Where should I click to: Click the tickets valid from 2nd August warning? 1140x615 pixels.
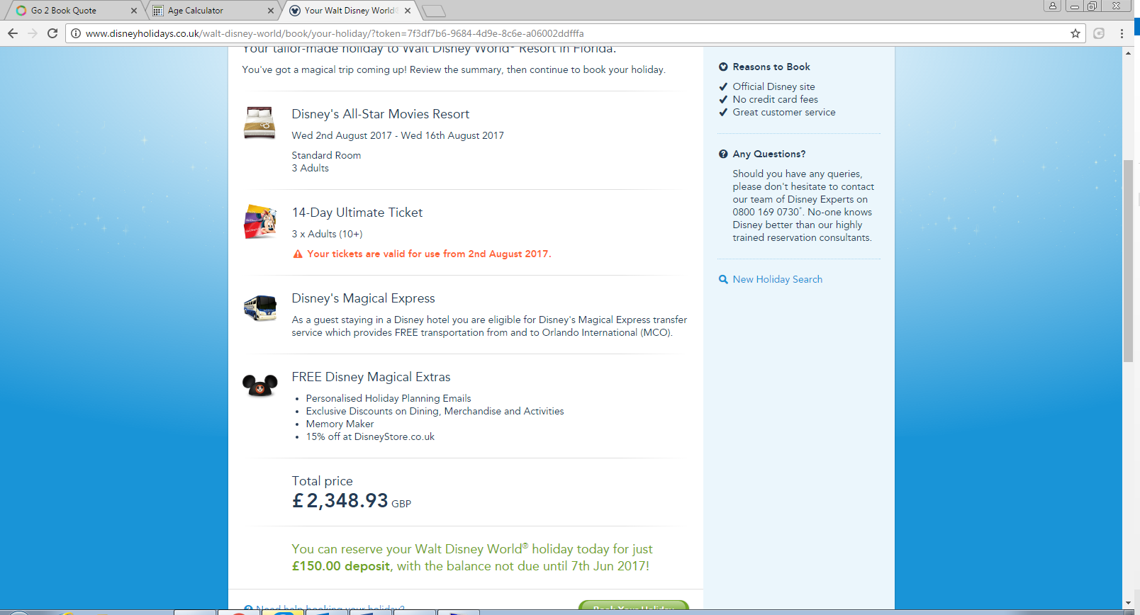point(429,254)
